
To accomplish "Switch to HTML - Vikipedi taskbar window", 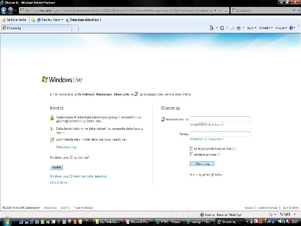I will (x=169, y=222).
